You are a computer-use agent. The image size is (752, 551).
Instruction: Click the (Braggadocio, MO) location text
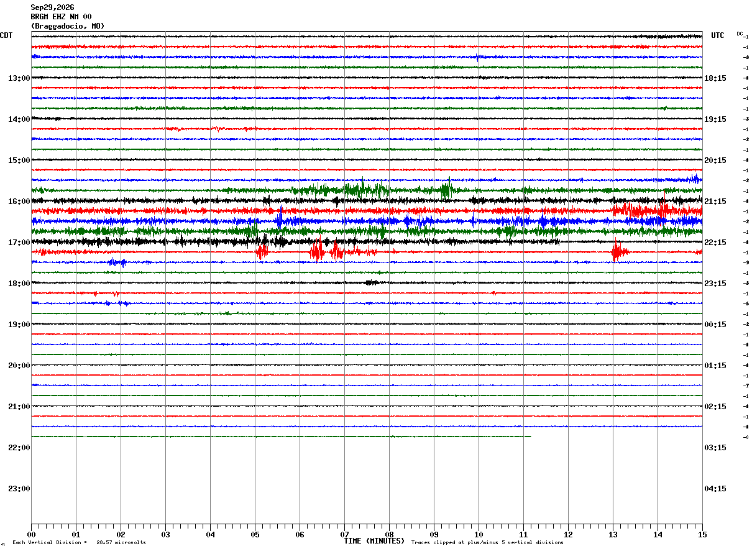pos(68,26)
